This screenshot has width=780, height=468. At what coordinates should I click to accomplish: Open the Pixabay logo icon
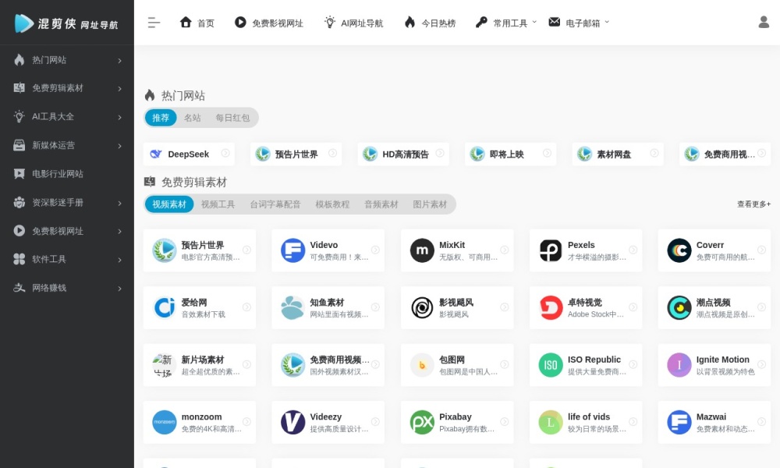click(422, 422)
